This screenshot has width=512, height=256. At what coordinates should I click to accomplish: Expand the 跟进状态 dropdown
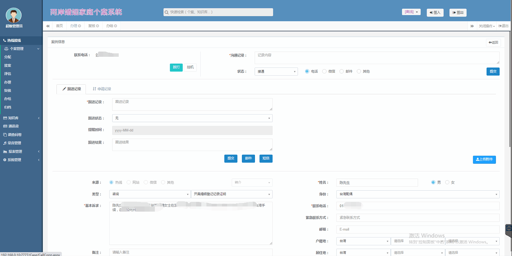pos(192,118)
